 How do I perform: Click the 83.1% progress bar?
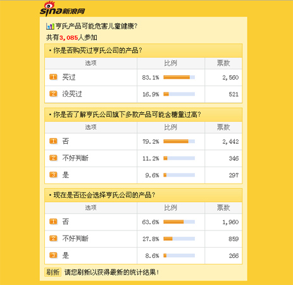pos(179,77)
